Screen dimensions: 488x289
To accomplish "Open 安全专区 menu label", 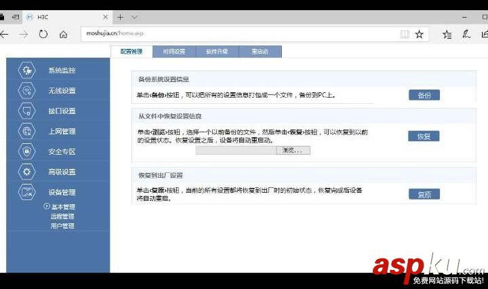I will click(x=62, y=152).
